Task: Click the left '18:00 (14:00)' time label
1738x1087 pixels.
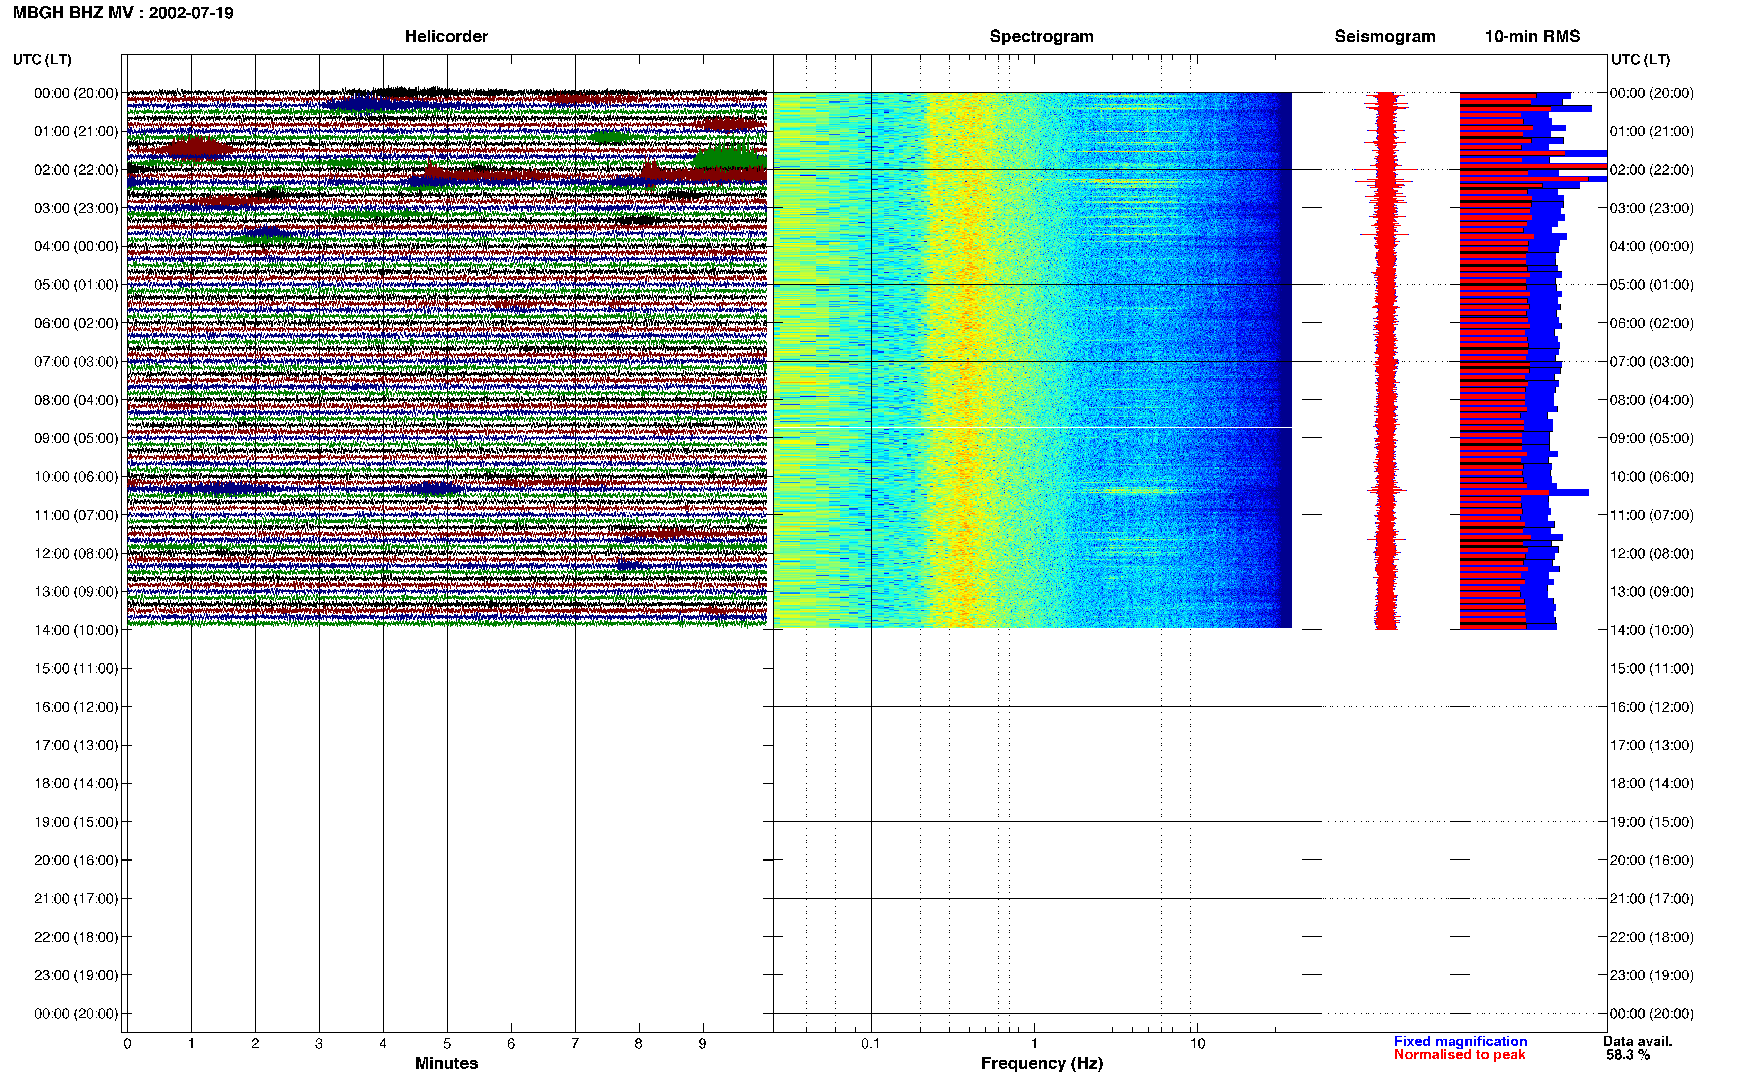Action: [x=76, y=784]
